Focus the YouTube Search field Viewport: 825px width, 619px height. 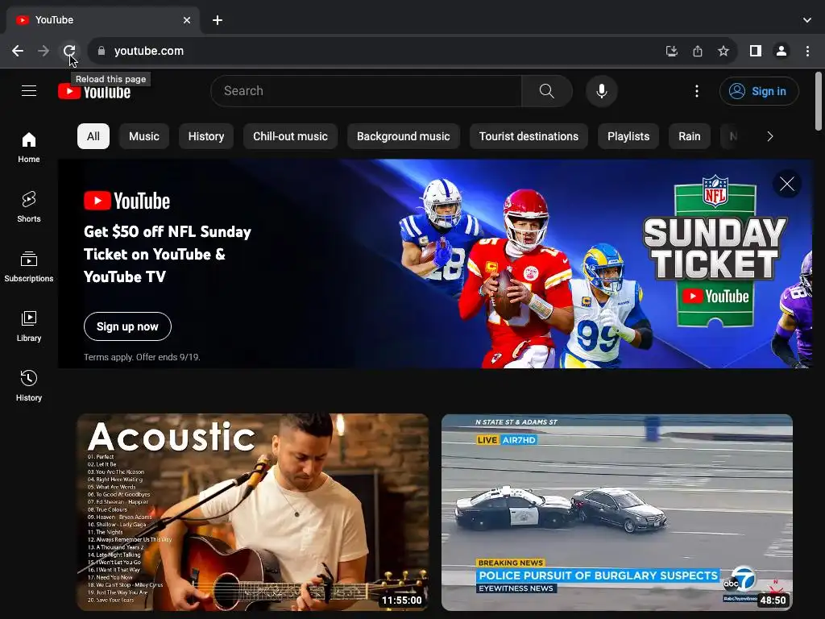[366, 91]
